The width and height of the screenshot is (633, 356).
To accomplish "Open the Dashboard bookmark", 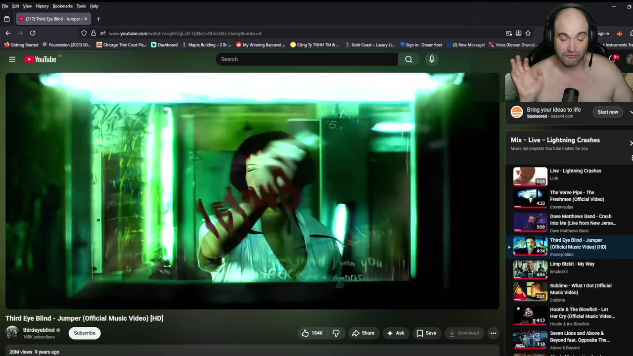I will point(164,45).
